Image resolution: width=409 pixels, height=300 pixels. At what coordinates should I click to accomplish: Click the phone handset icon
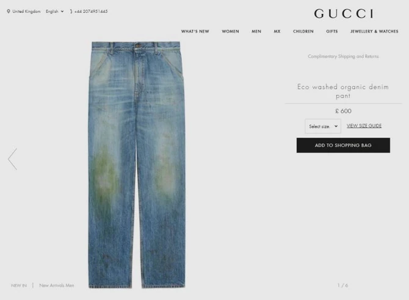tap(71, 12)
